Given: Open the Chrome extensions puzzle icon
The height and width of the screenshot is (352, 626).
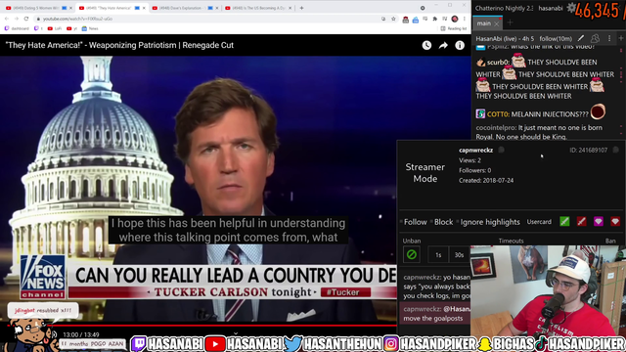Looking at the screenshot, I should pos(434,19).
